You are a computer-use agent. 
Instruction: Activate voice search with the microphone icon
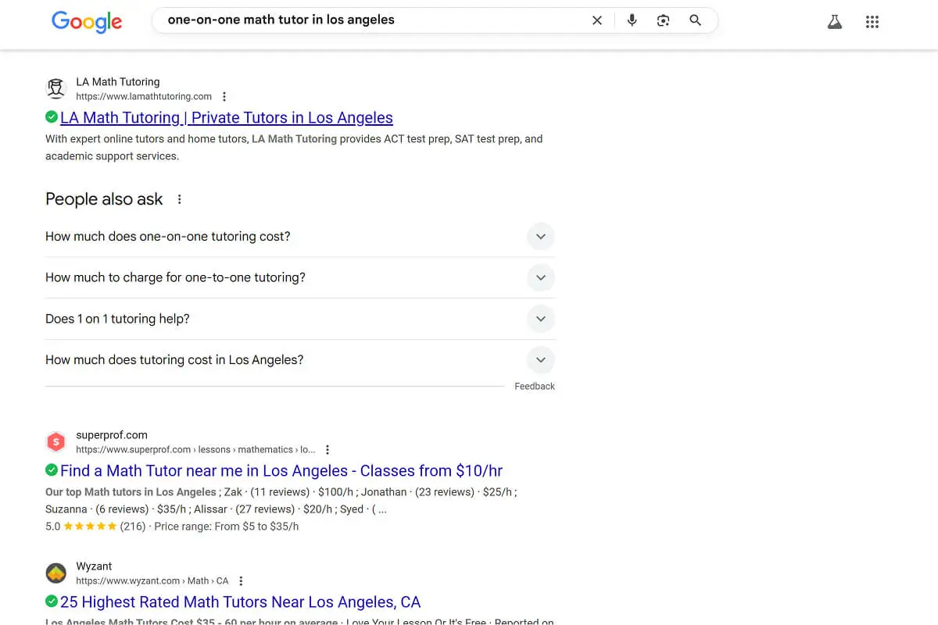(632, 20)
